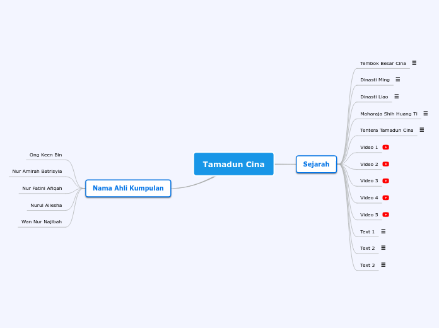439x328 pixels.
Task: Click the notes icon next to Text 2
Action: click(x=383, y=248)
